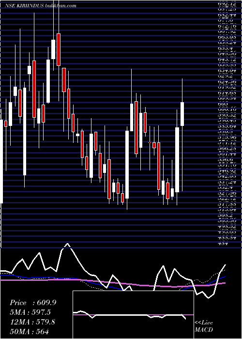Click the "12MA : 579.8" value
The height and width of the screenshot is (339, 242).
click(32, 322)
